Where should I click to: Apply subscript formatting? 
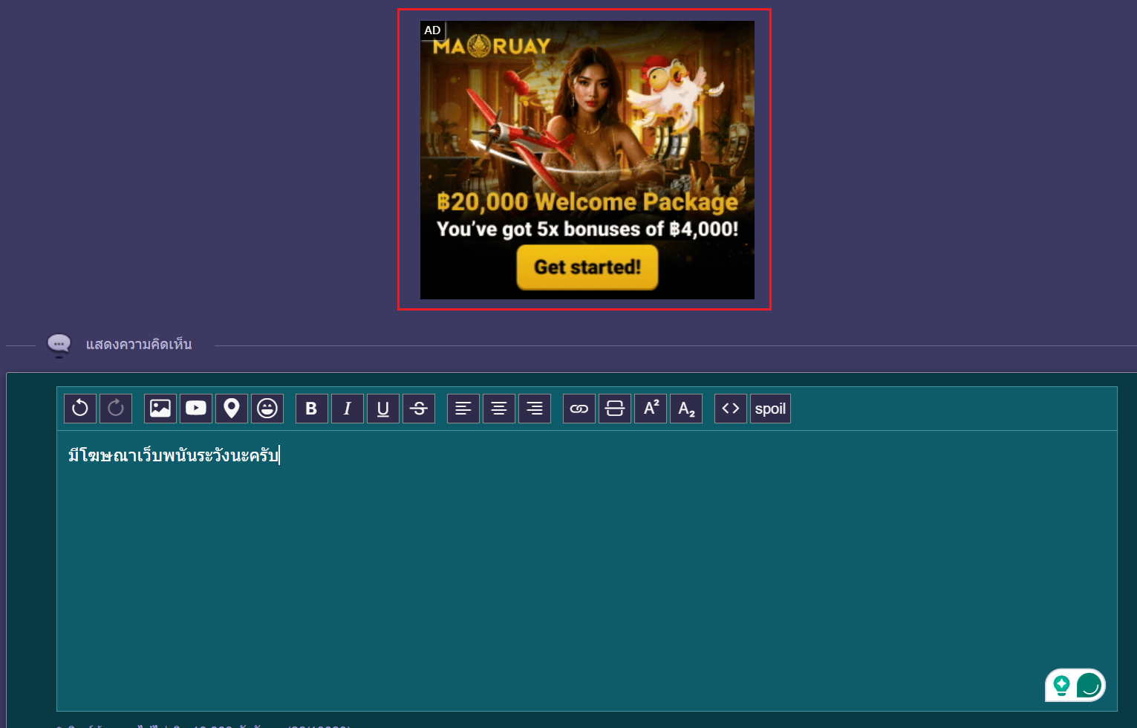click(686, 409)
